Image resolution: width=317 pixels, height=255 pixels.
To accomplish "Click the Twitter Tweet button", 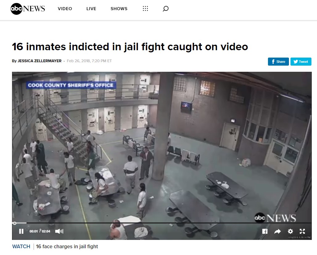I will coord(301,62).
